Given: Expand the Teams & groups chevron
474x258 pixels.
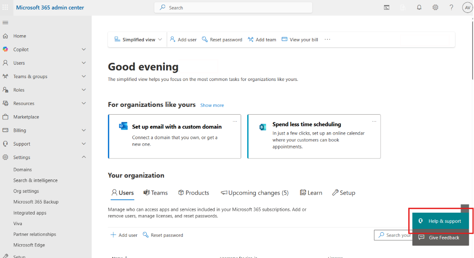Looking at the screenshot, I should [84, 76].
